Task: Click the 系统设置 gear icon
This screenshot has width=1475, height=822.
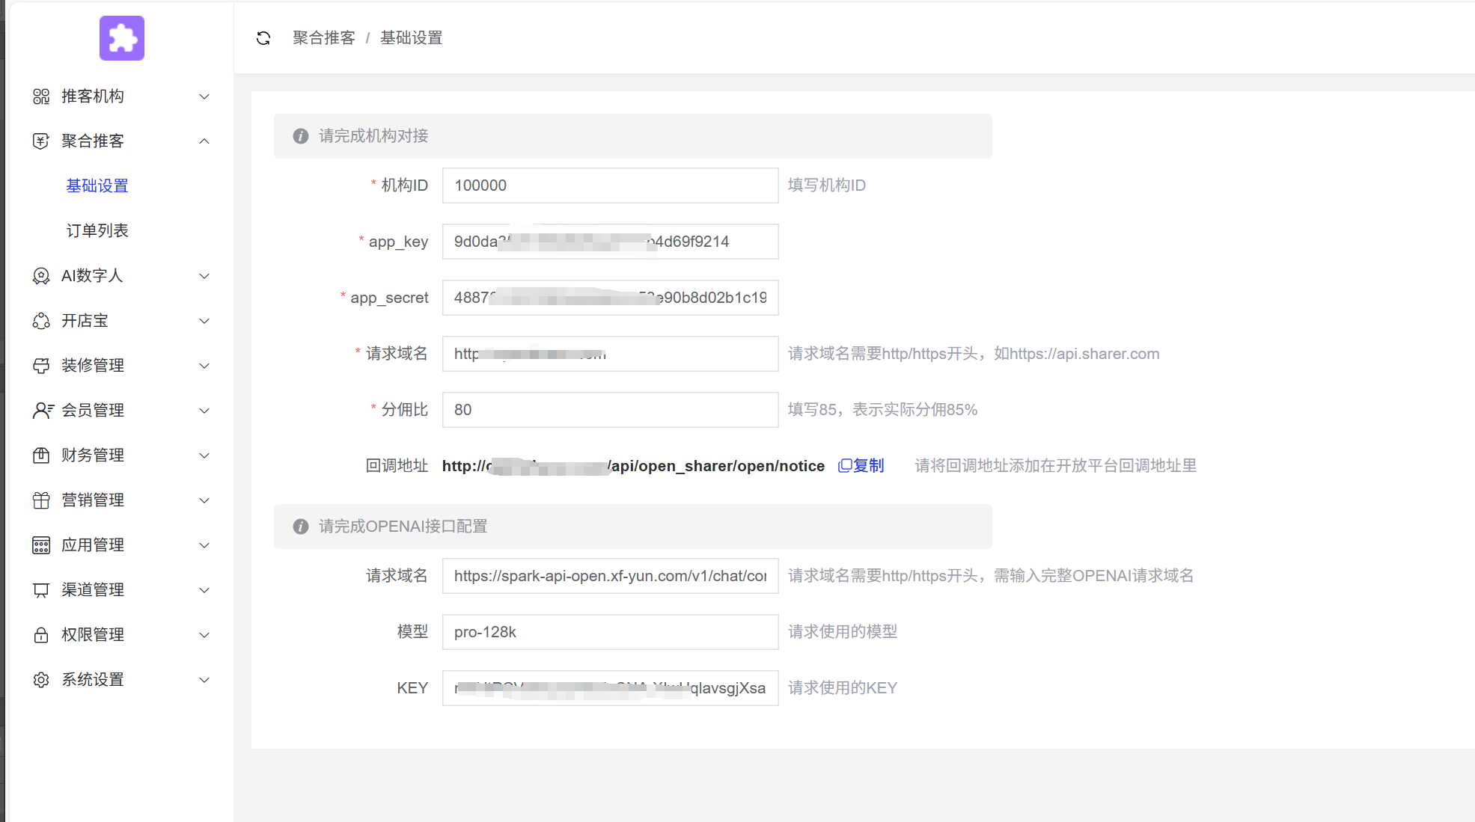Action: click(x=41, y=680)
